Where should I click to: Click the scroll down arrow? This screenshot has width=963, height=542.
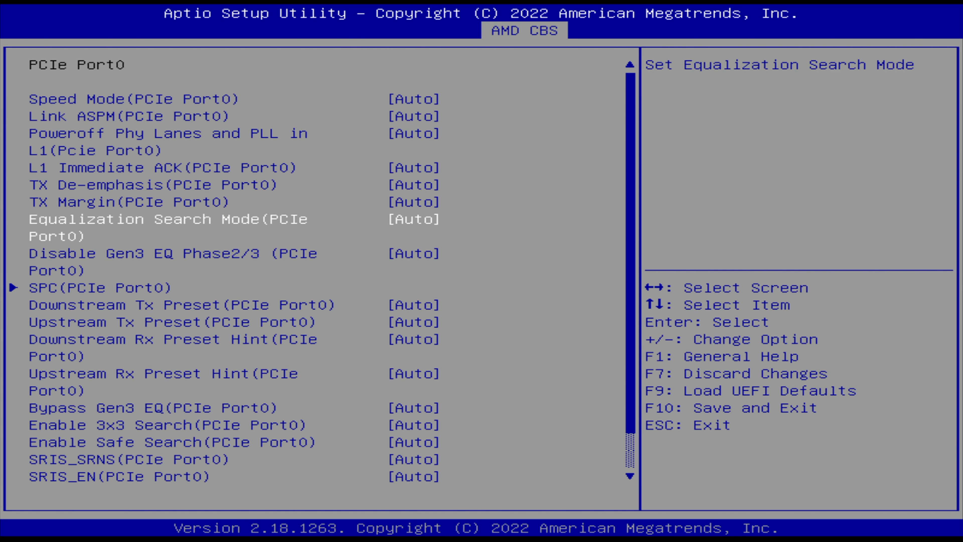[x=630, y=476]
